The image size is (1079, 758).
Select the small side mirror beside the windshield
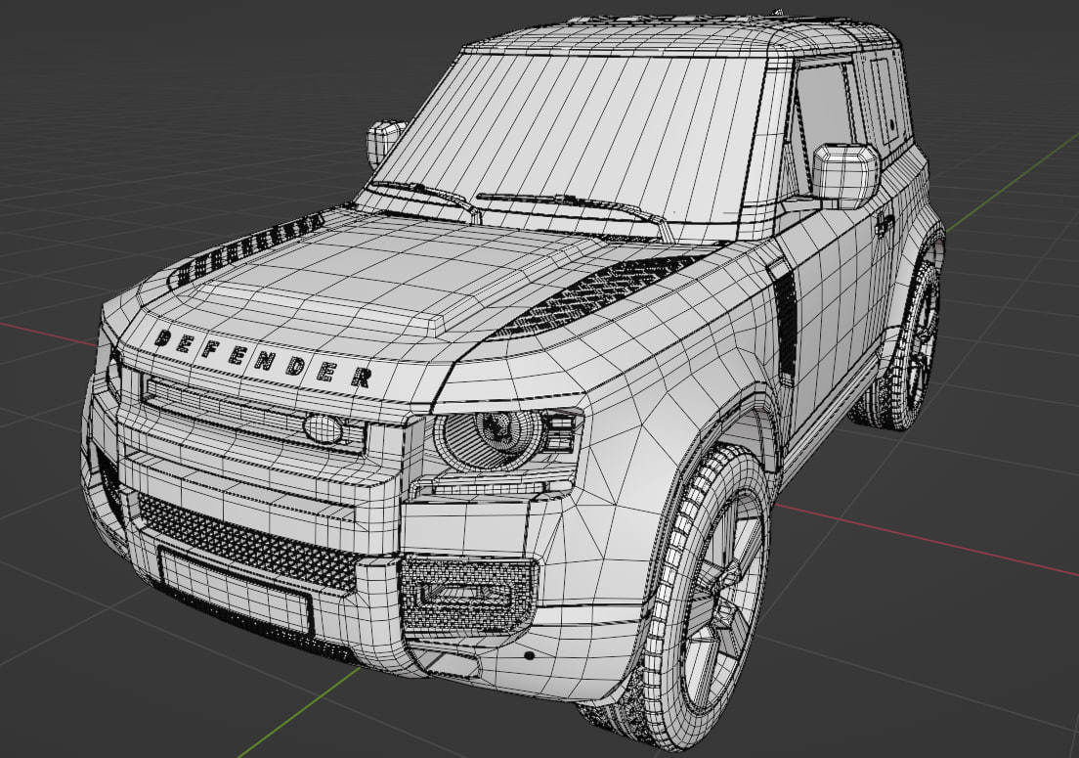point(384,142)
